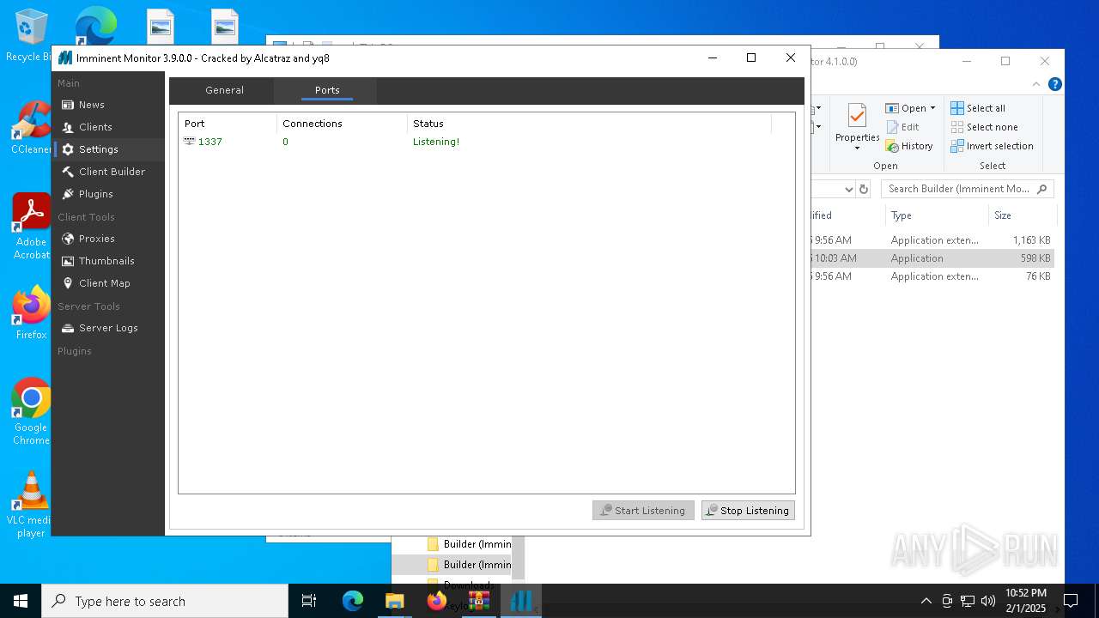Expand the Explorer address bar history dropdown
Viewport: 1099px width, 618px height.
pos(848,189)
